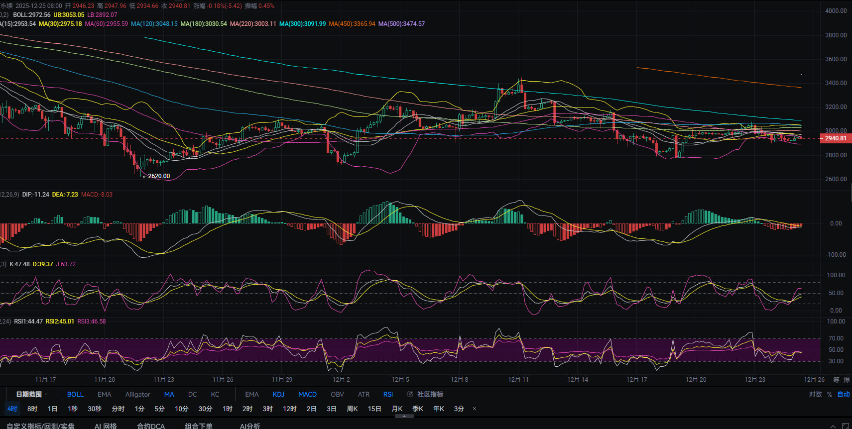Open the 社区指标 community indicators editor
Viewport: 852px width, 429px height.
click(426, 394)
